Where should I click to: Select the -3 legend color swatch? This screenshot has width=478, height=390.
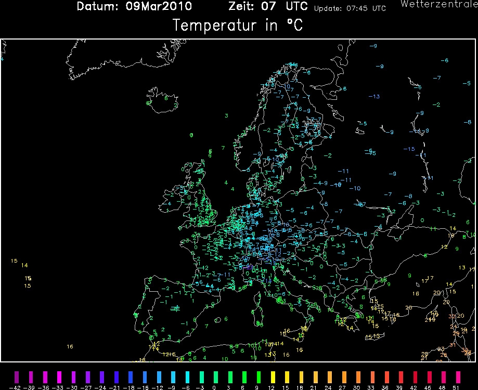(201, 377)
